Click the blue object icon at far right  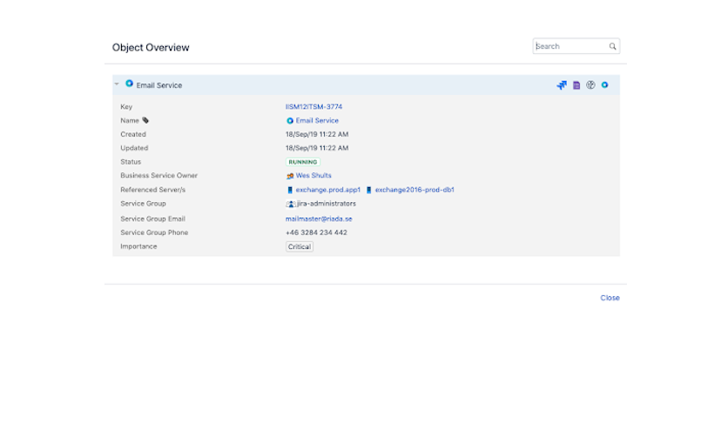tap(604, 85)
